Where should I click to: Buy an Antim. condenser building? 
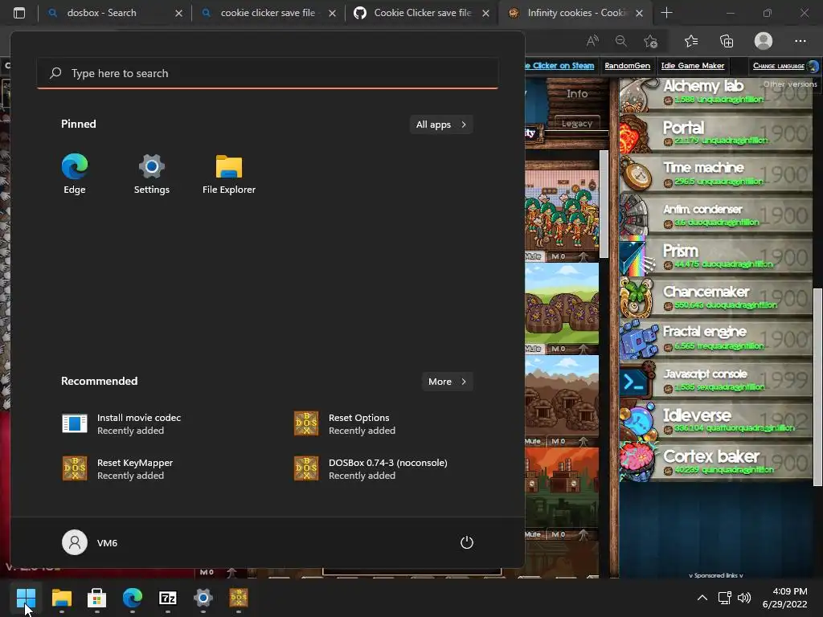(x=716, y=215)
